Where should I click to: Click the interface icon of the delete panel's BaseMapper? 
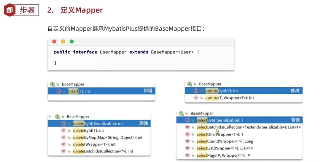pos(57,117)
